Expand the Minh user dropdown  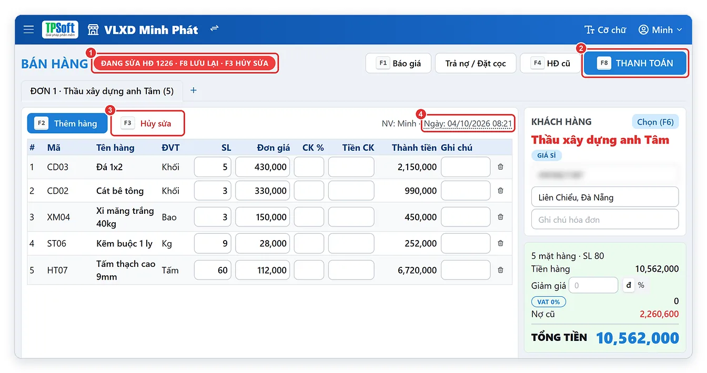point(660,30)
